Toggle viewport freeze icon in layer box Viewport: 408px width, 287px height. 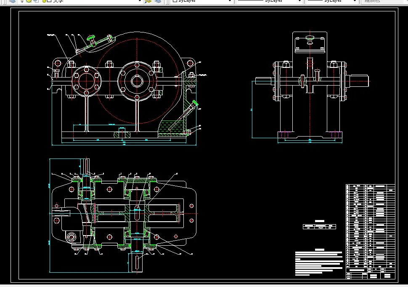(36, 1)
